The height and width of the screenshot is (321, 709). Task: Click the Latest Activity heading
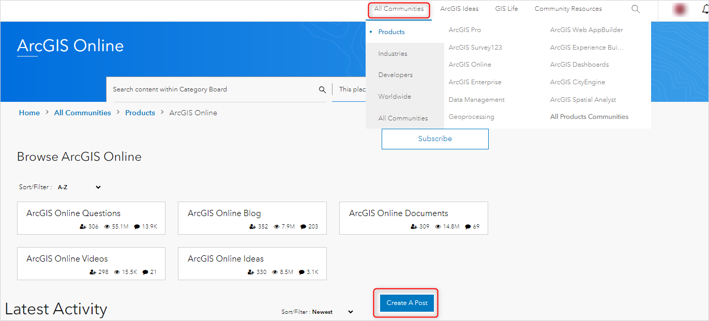56,309
